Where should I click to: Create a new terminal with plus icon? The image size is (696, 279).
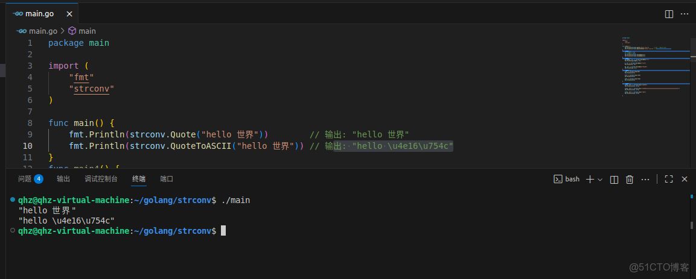coord(590,179)
